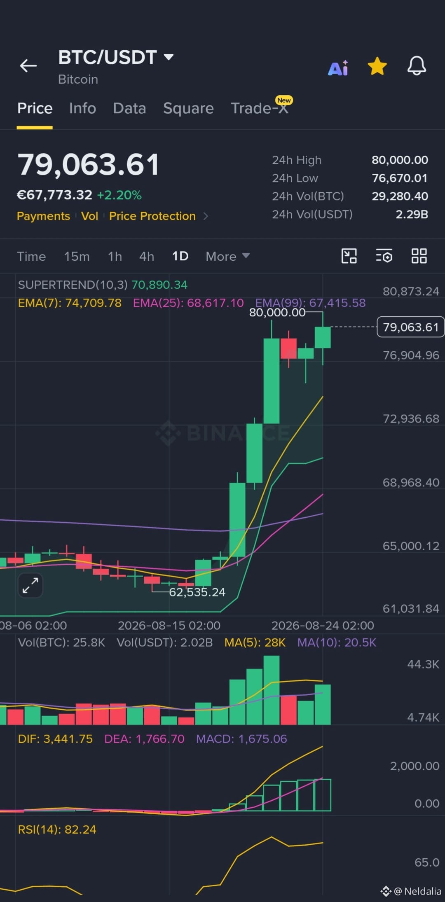This screenshot has height=902, width=445.
Task: Select the 1D chart interval
Action: (180, 256)
